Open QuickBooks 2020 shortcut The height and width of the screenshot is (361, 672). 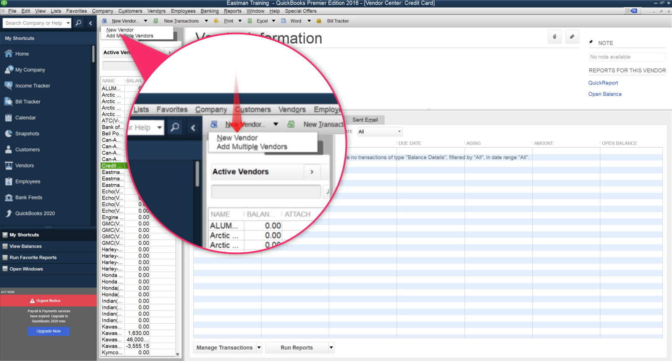(x=35, y=213)
